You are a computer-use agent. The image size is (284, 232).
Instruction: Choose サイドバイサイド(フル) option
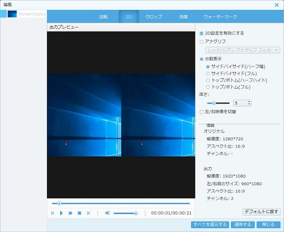[208, 73]
